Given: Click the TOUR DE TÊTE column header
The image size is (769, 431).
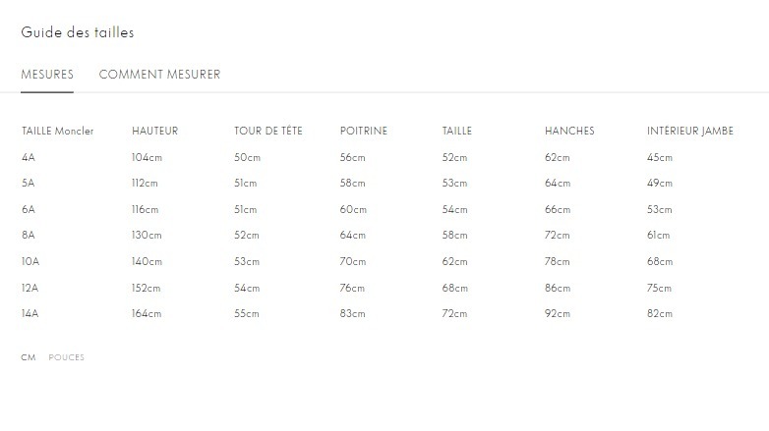Looking at the screenshot, I should (268, 131).
